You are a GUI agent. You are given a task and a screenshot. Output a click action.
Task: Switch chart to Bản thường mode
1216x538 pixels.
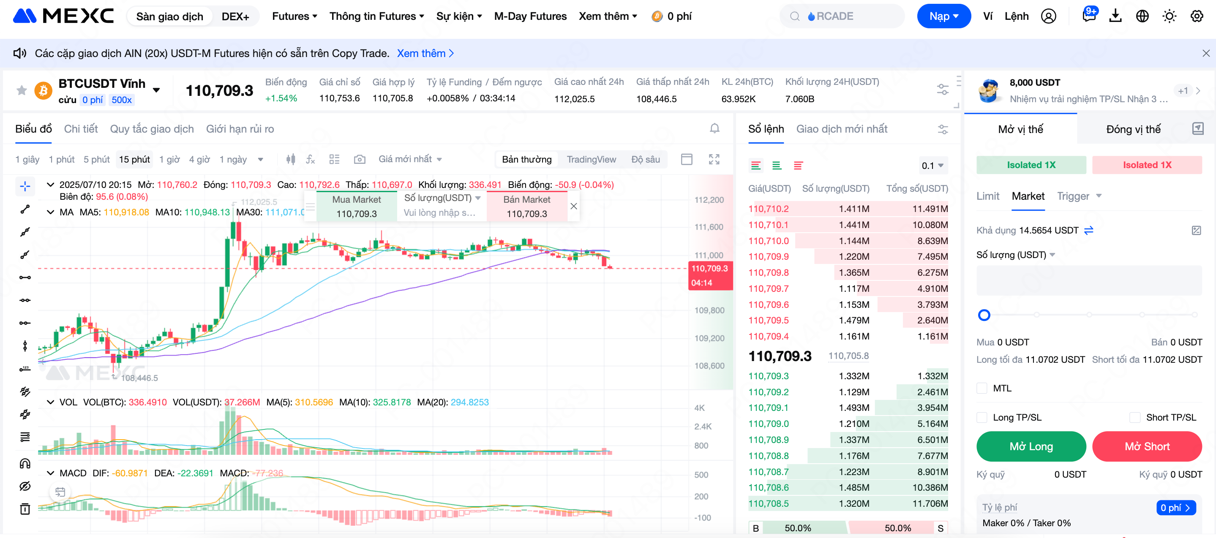(526, 160)
